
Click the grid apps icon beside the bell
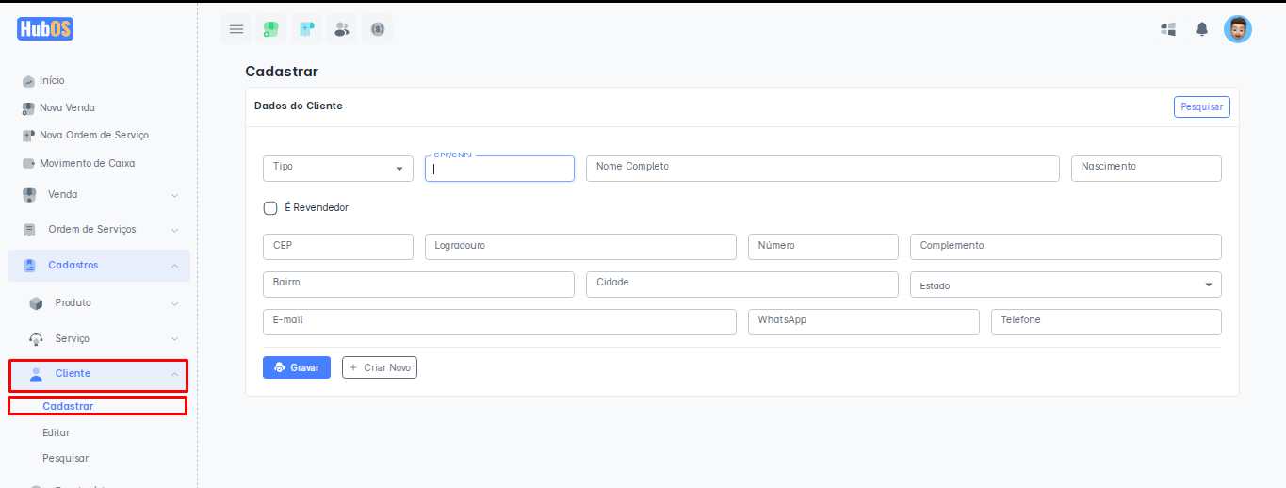coord(1168,29)
